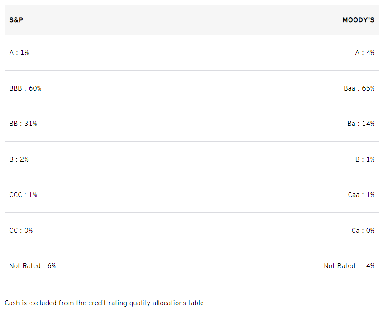The height and width of the screenshot is (313, 379).
Task: Click the Moody's B : 1% entry
Action: point(365,159)
